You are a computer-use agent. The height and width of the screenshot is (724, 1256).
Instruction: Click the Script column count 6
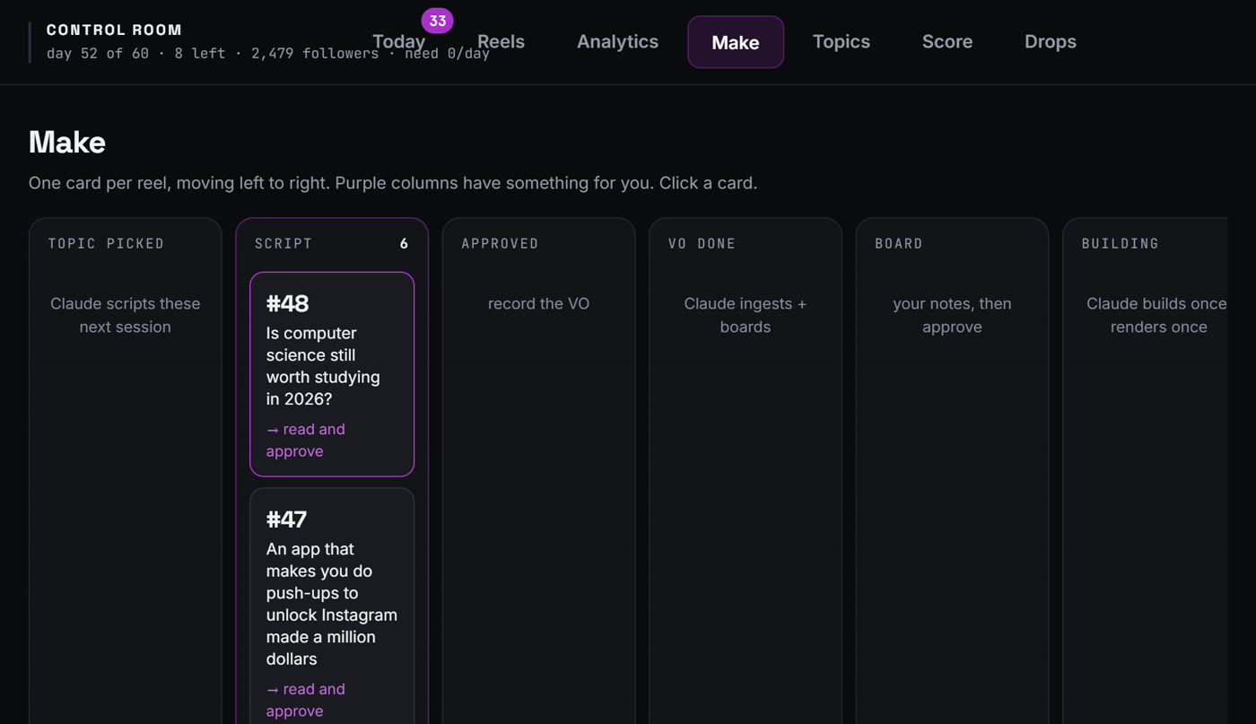(404, 243)
